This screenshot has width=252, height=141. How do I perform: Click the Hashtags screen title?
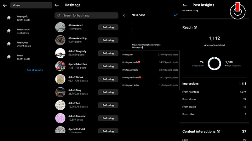click(x=72, y=5)
